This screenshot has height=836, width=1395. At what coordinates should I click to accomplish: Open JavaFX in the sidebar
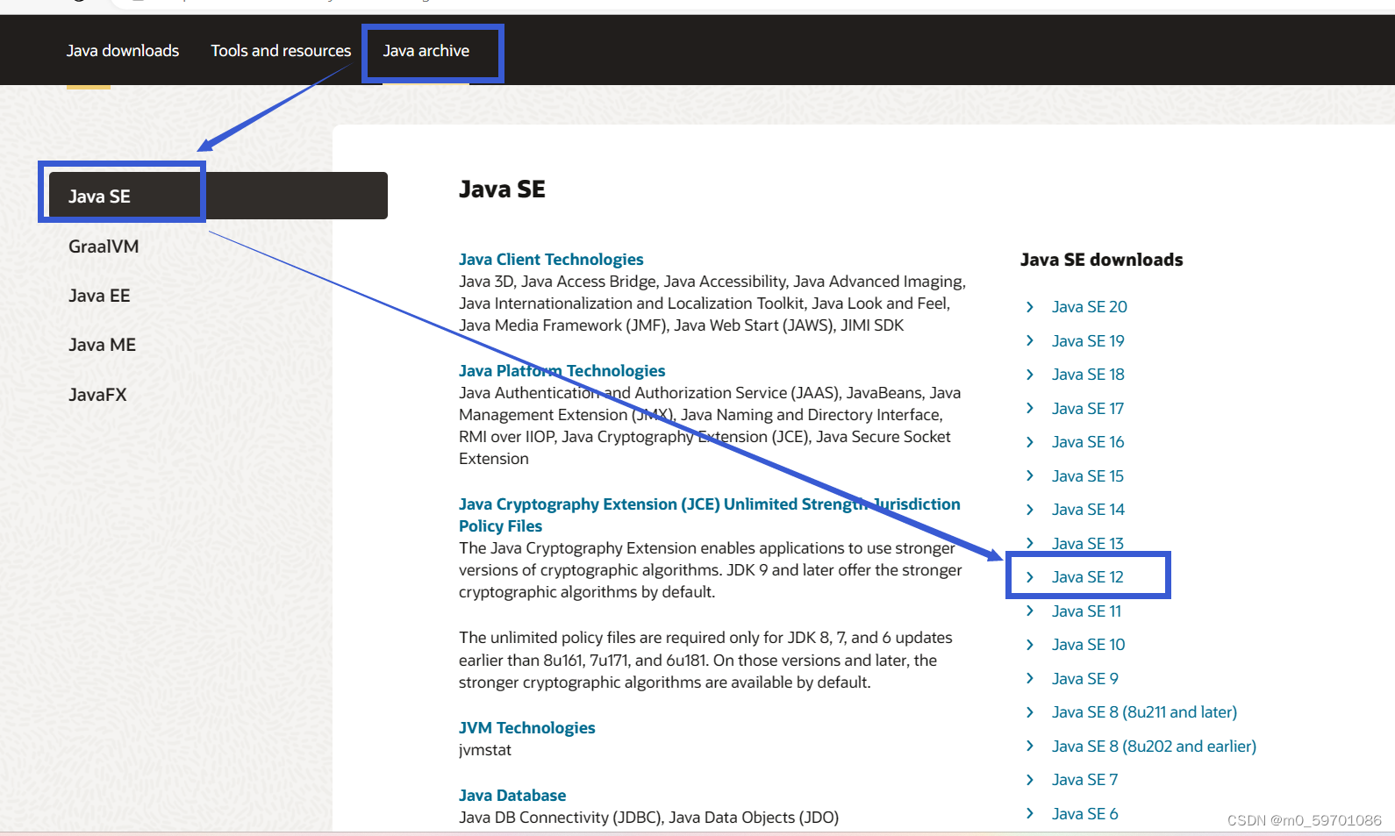(97, 395)
